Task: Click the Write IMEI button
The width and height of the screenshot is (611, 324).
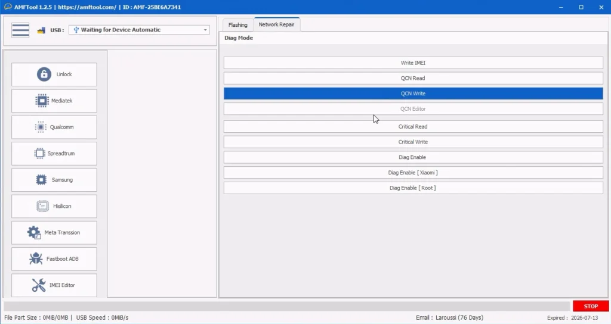Action: click(x=413, y=63)
